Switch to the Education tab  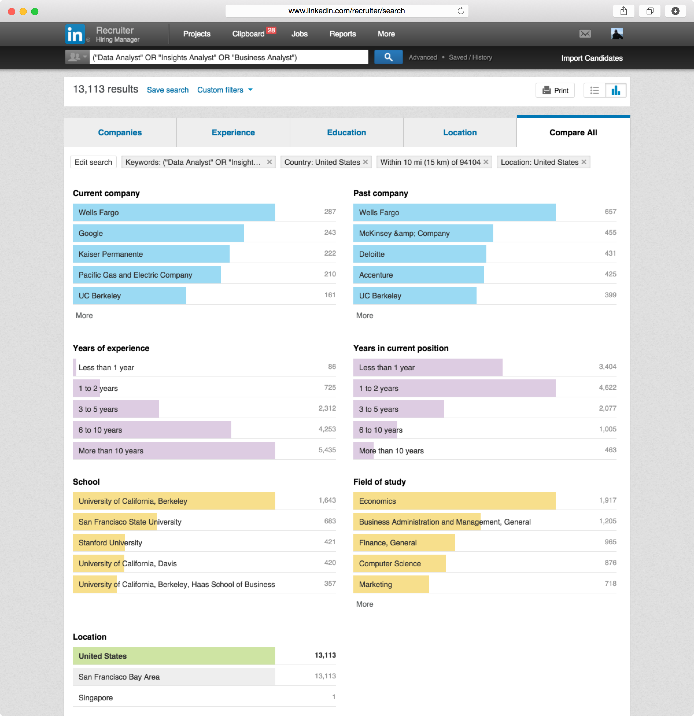[346, 133]
